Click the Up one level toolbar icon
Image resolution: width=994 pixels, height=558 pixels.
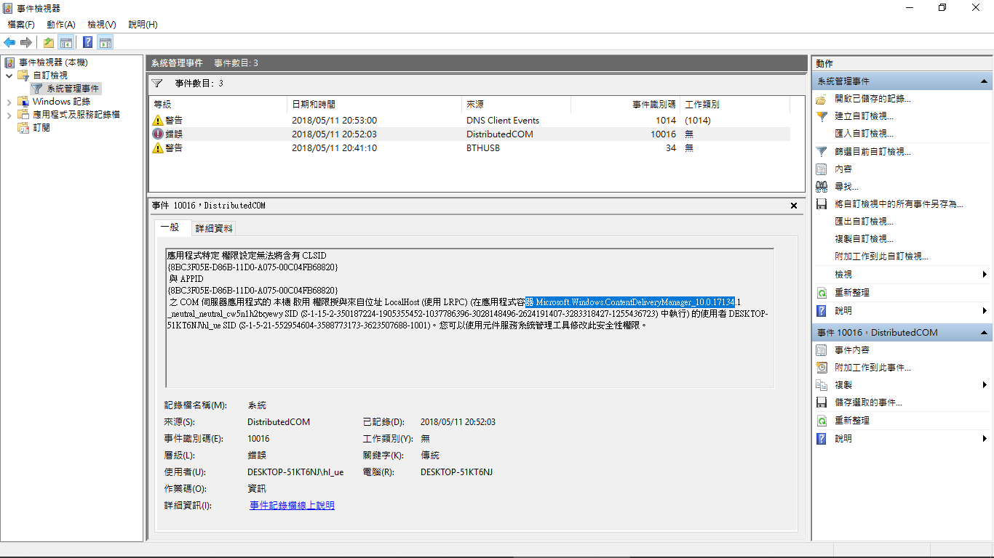point(49,42)
